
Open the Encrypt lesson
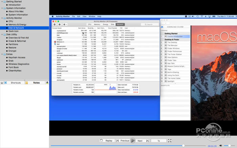(13, 51)
